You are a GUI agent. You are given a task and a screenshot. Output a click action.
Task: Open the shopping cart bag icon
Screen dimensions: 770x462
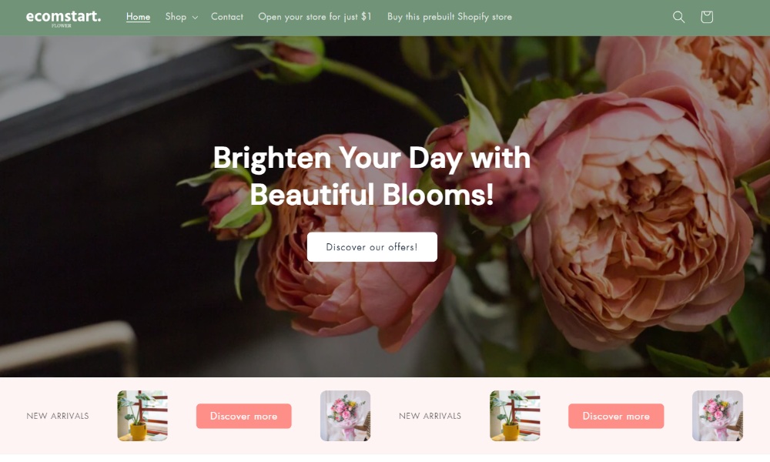tap(707, 17)
